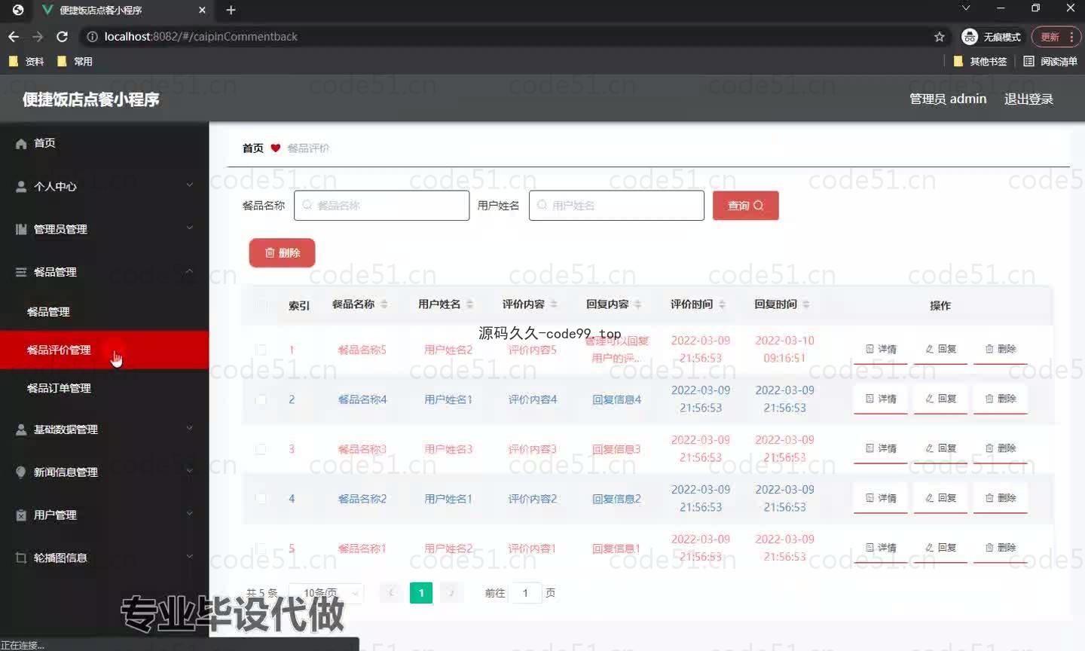Open 餐品订单管理 in the sidebar
The image size is (1085, 651).
104,388
